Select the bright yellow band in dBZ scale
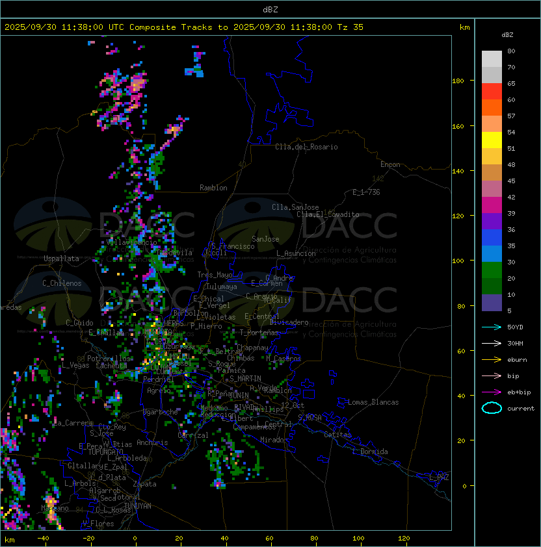The width and height of the screenshot is (541, 547). point(492,140)
